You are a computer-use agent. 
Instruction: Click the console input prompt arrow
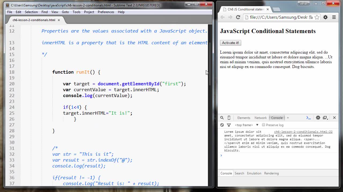(x=221, y=155)
